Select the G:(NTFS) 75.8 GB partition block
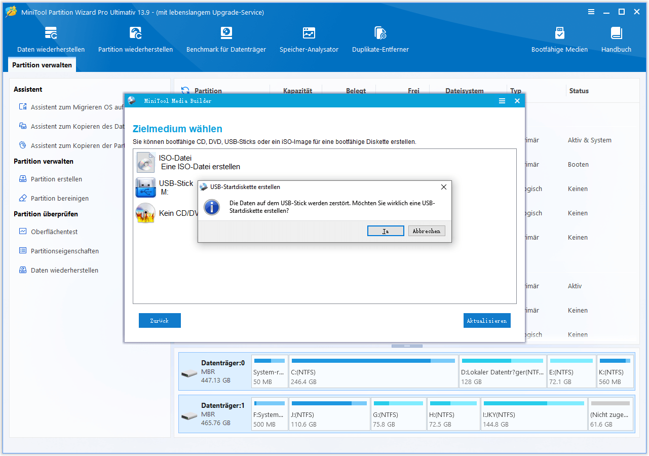 pyautogui.click(x=398, y=414)
